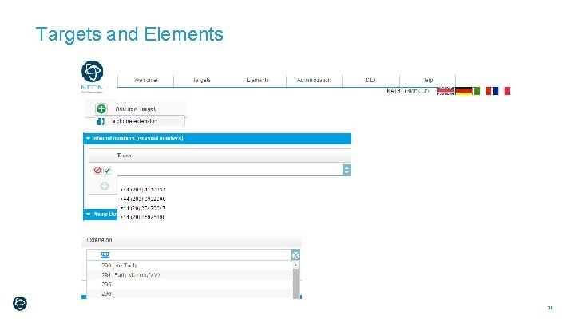The height and width of the screenshot is (323, 575).
Task: Collapse the Inbound numbers section header
Action: (x=217, y=139)
